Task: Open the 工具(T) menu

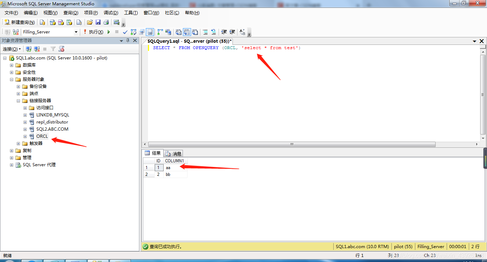Action: tap(131, 13)
